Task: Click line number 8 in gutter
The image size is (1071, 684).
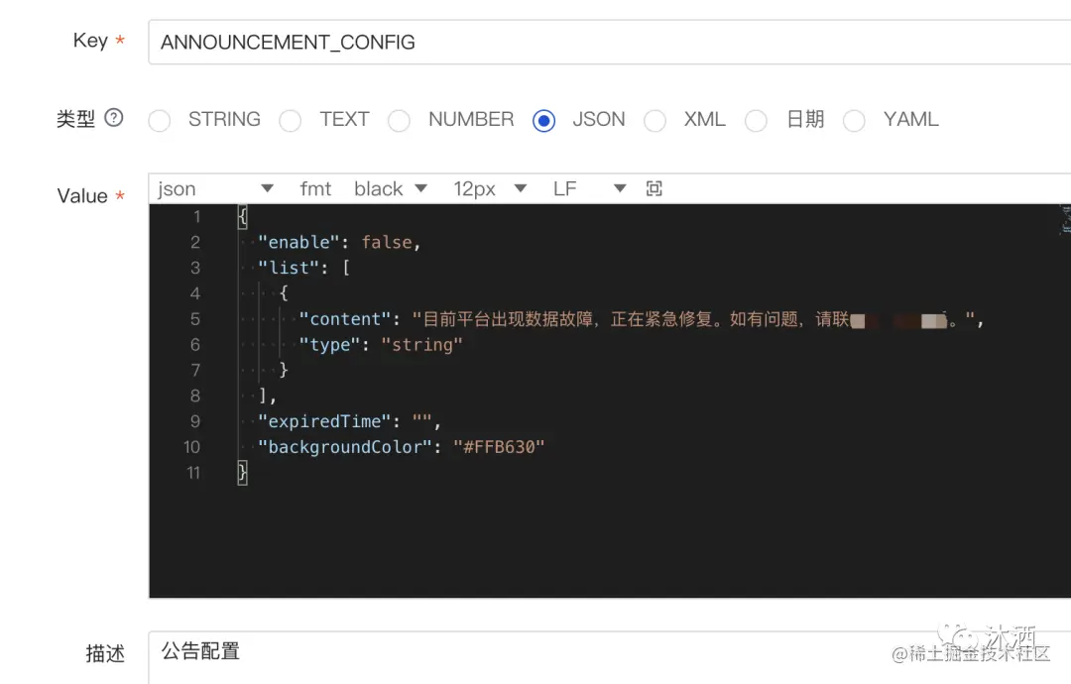Action: click(x=195, y=396)
